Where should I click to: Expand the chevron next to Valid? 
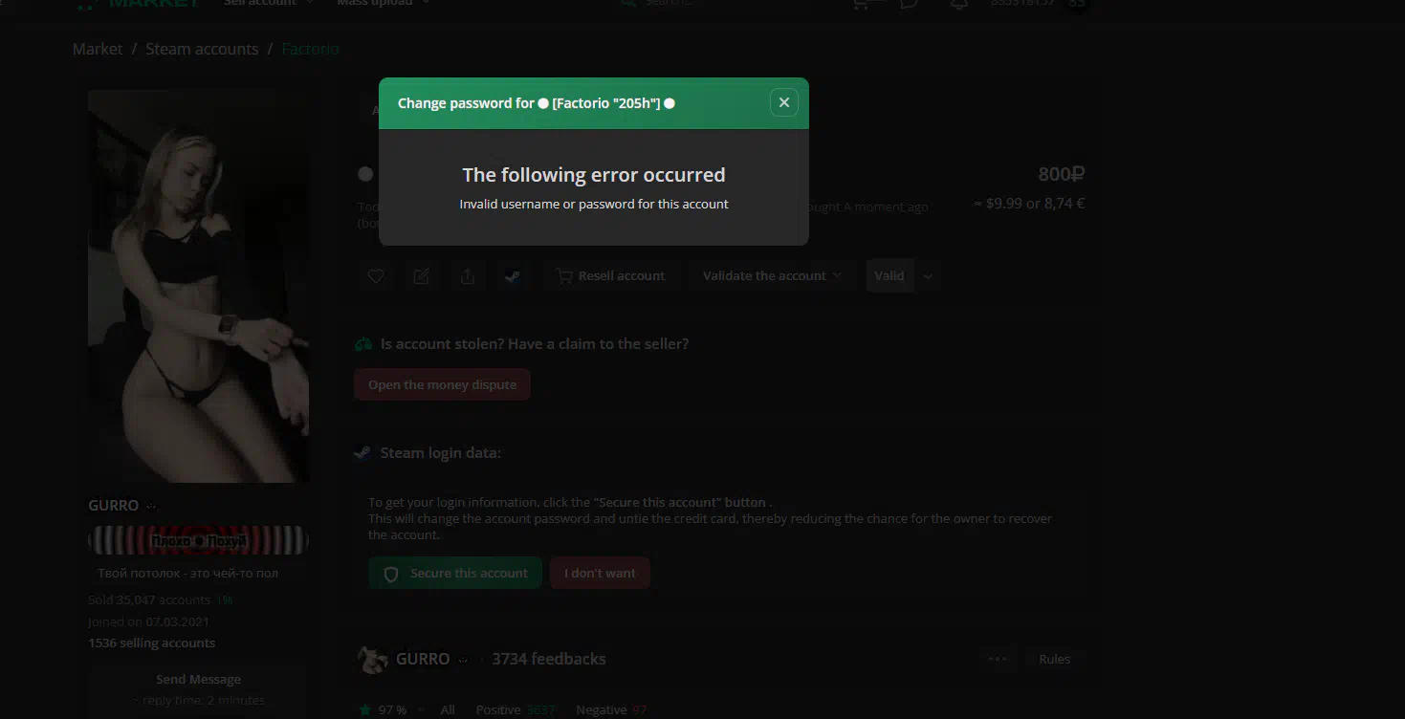928,276
